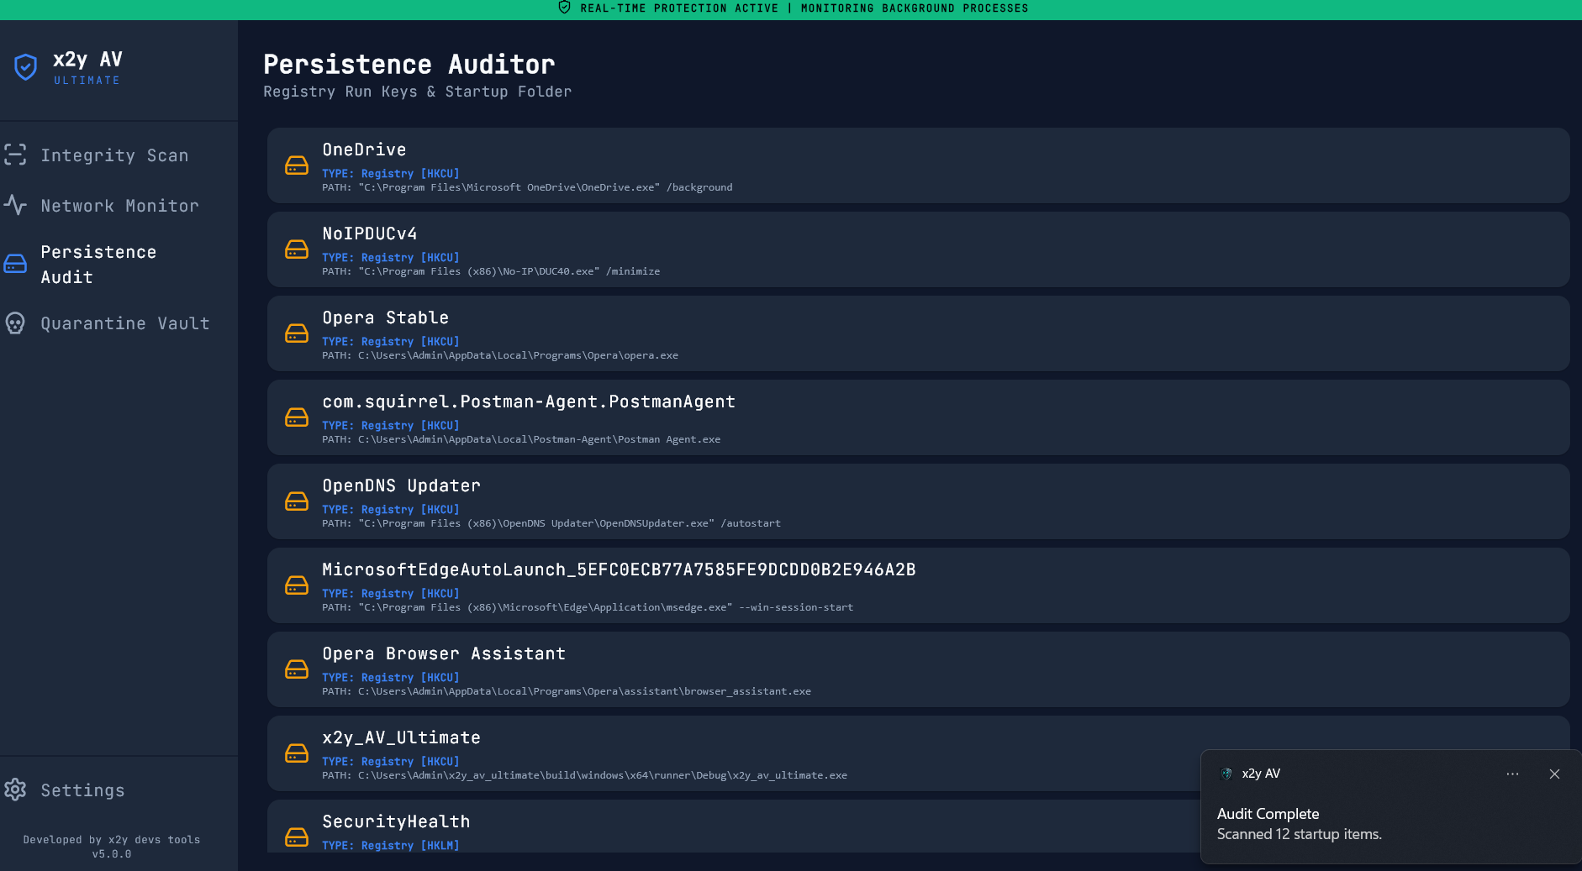The width and height of the screenshot is (1582, 871).
Task: Click the Network Monitor waveform icon
Action: (15, 205)
